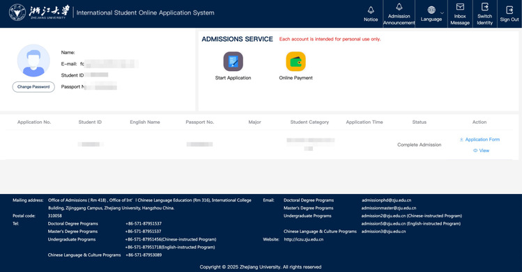This screenshot has height=272, width=522.
Task: Click the English Name column header
Action: pyautogui.click(x=145, y=122)
